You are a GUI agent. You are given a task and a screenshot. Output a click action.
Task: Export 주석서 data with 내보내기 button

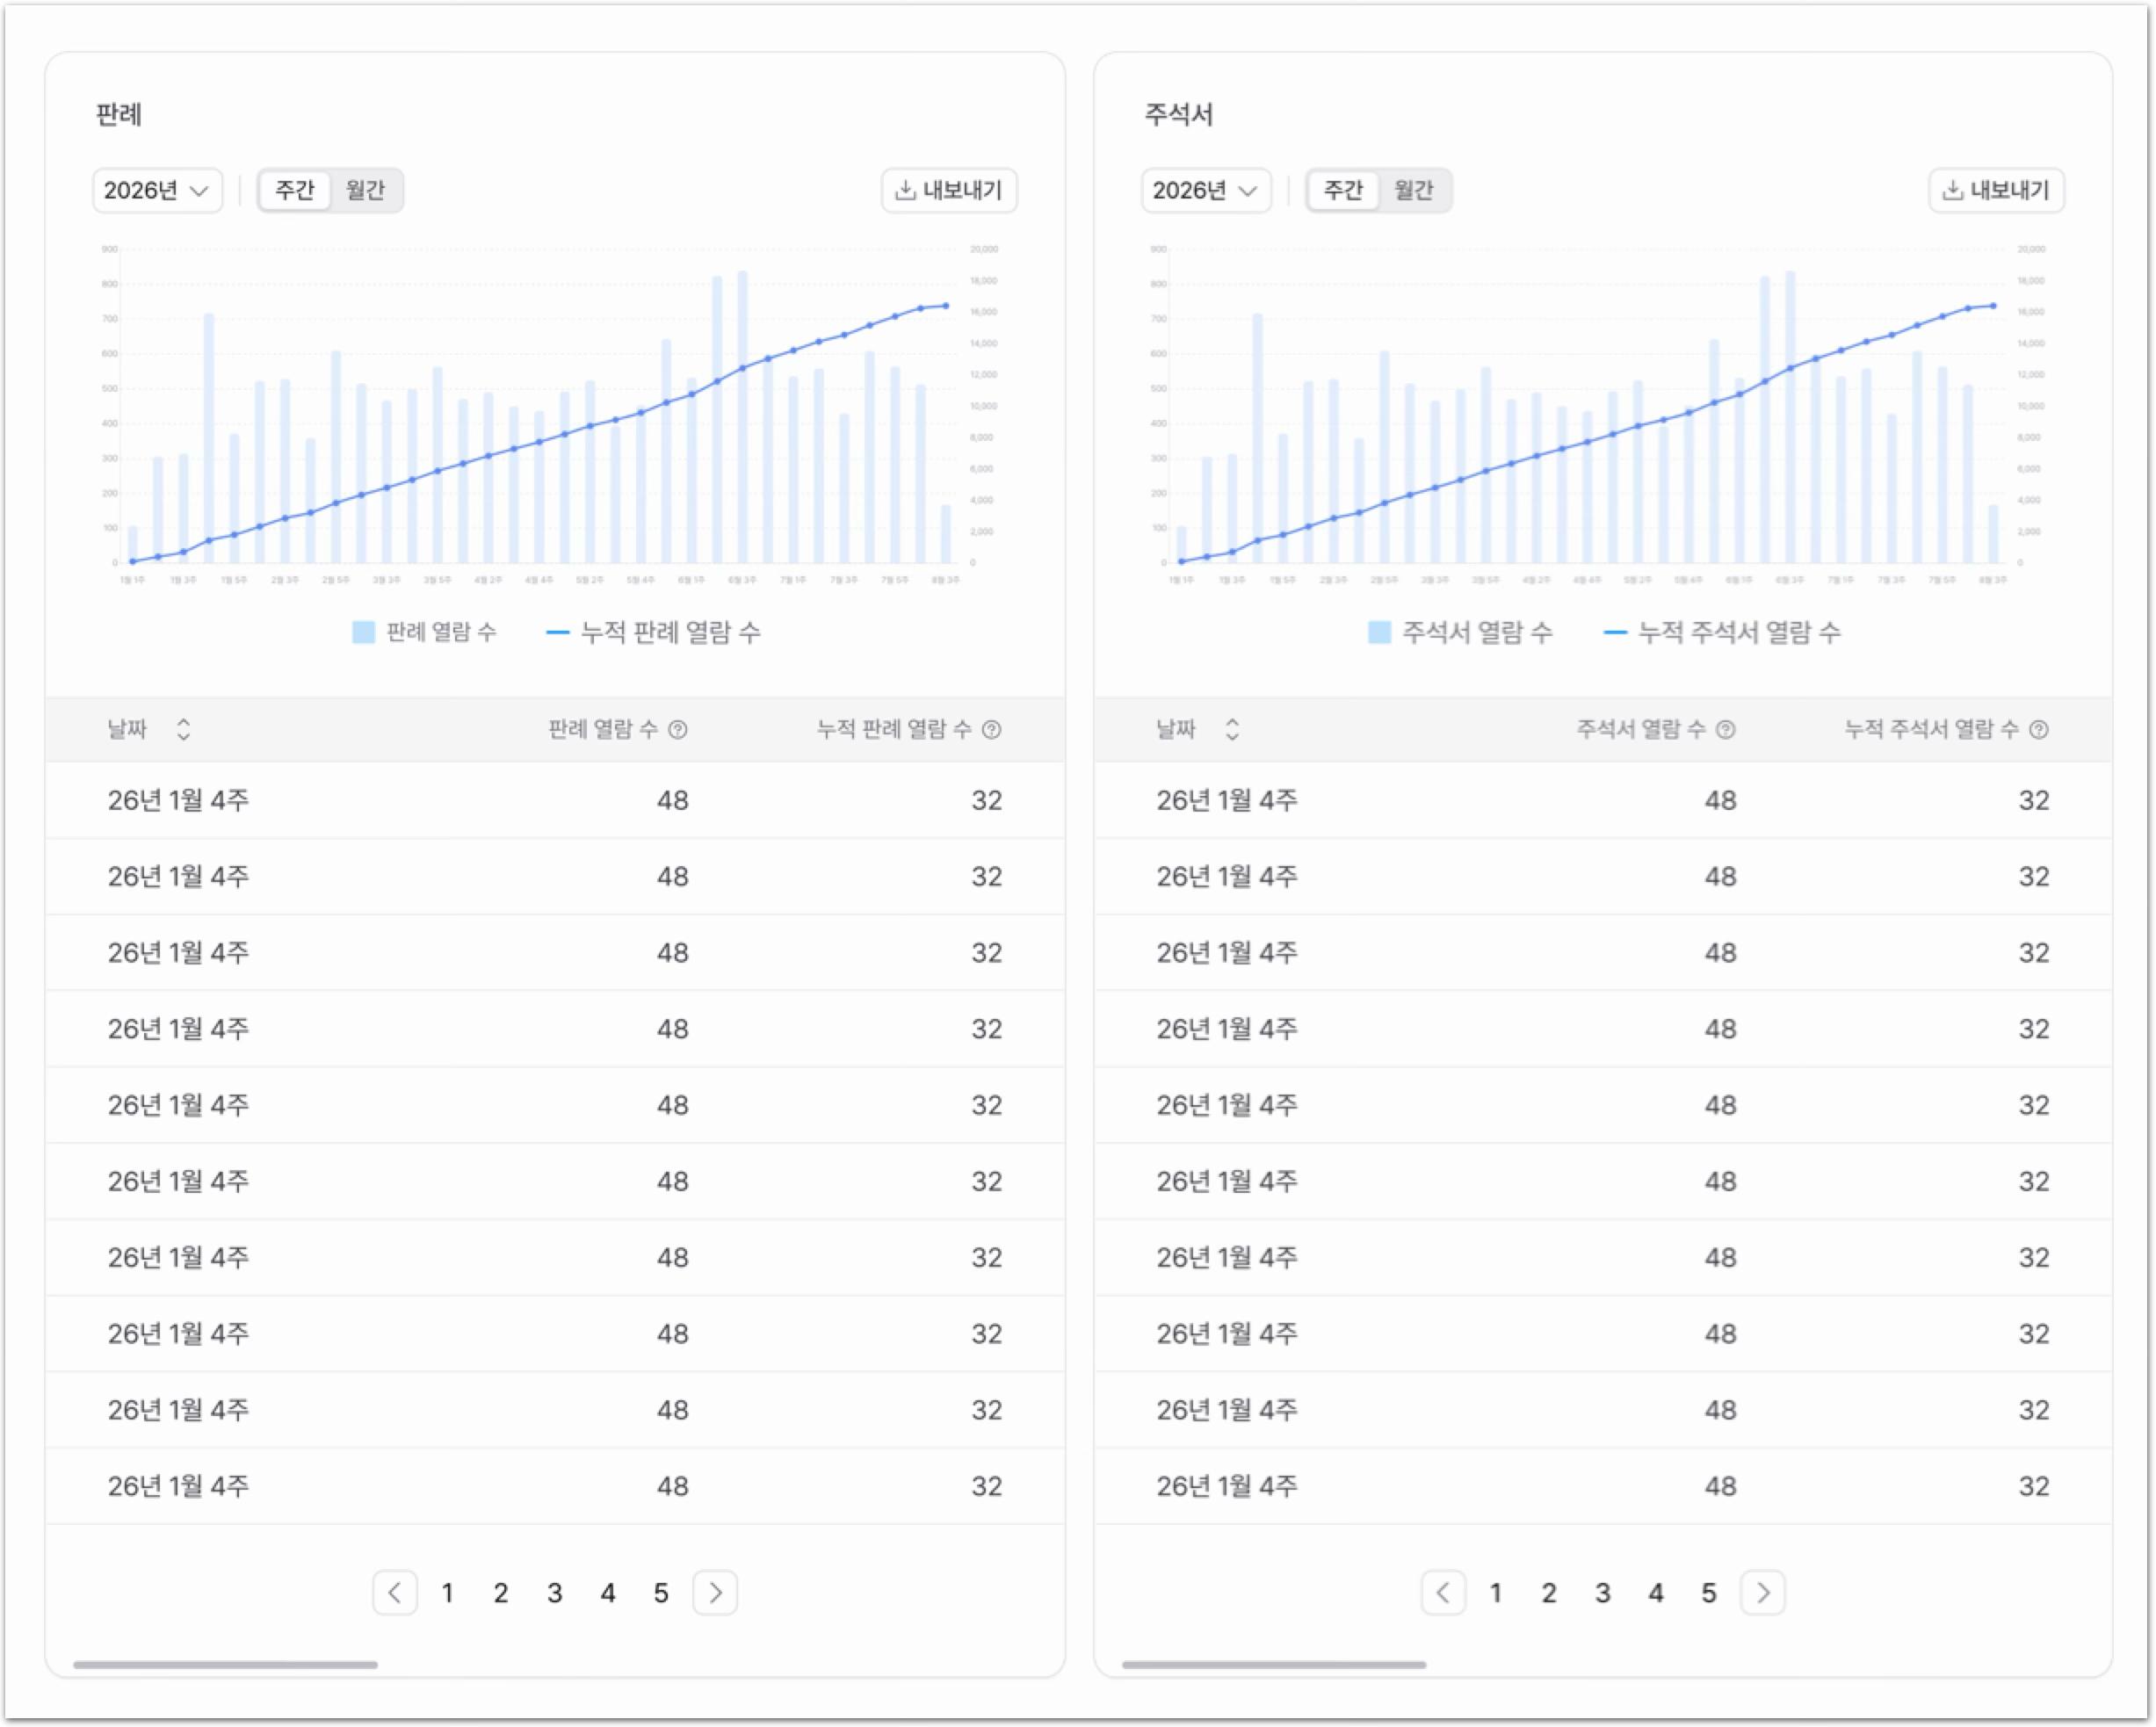[1997, 190]
